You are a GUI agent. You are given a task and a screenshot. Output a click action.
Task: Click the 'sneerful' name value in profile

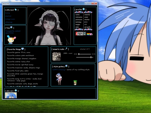click(x=87, y=15)
